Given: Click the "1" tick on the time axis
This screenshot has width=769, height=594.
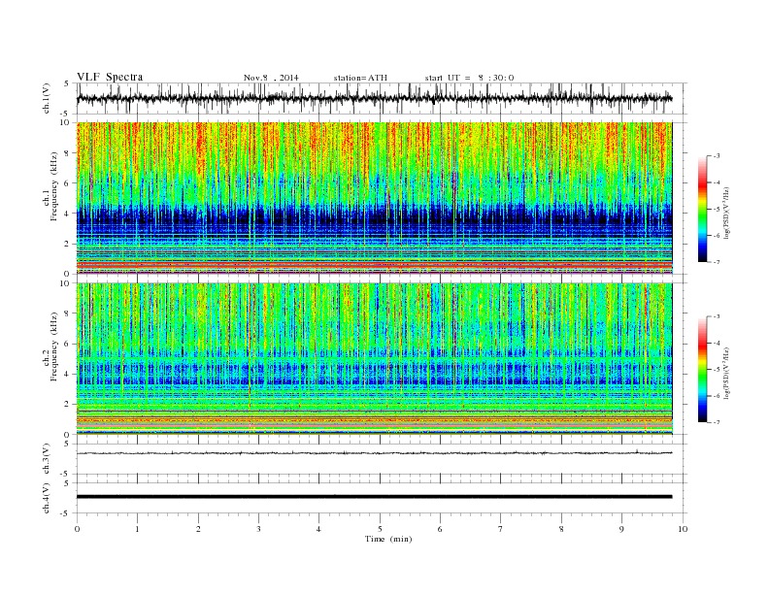Looking at the screenshot, I should [138, 529].
